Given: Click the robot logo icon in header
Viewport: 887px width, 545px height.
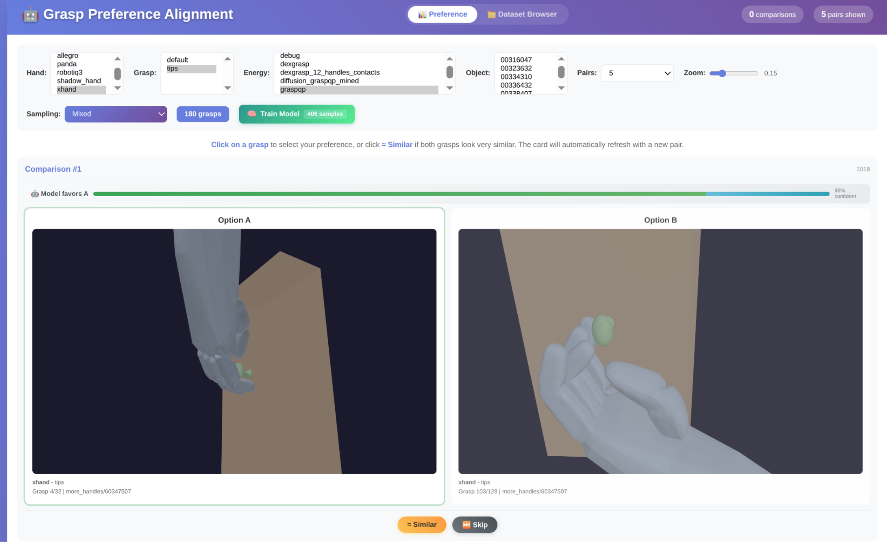Looking at the screenshot, I should [30, 15].
